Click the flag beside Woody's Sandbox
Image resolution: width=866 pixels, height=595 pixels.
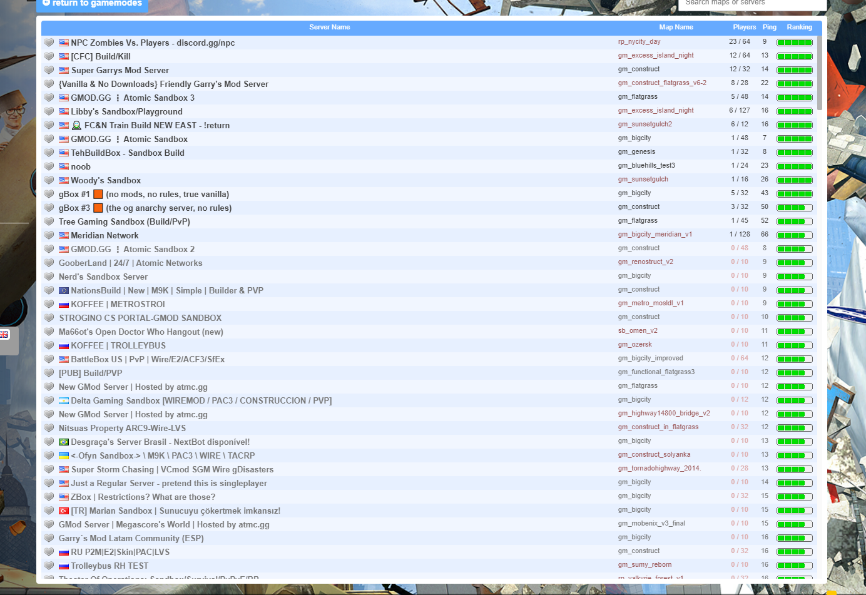[x=64, y=181]
